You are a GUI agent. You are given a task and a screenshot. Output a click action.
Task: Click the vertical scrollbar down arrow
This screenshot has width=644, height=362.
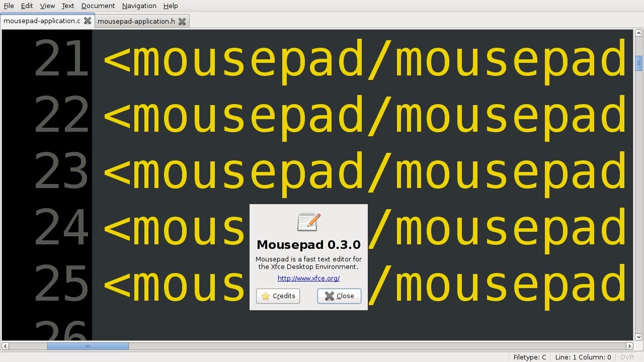click(x=639, y=337)
